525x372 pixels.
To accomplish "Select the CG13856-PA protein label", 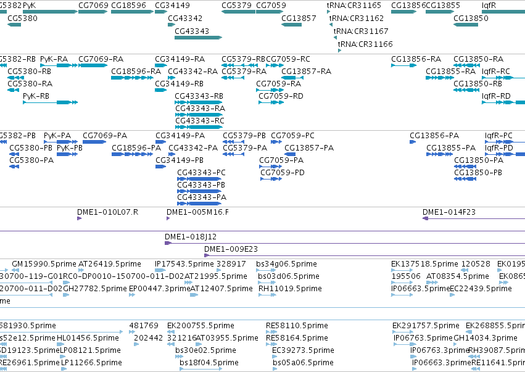I will tap(434, 136).
